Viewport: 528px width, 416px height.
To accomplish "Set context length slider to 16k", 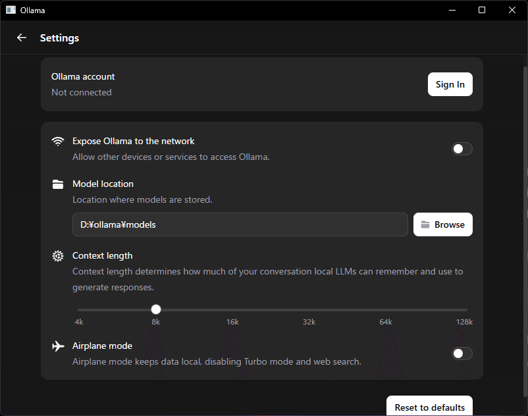I will click(x=232, y=309).
